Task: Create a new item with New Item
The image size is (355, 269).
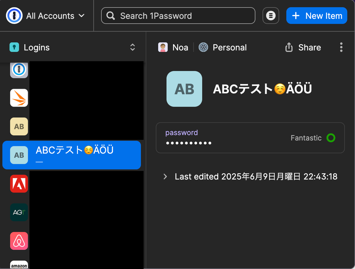Action: pyautogui.click(x=317, y=16)
